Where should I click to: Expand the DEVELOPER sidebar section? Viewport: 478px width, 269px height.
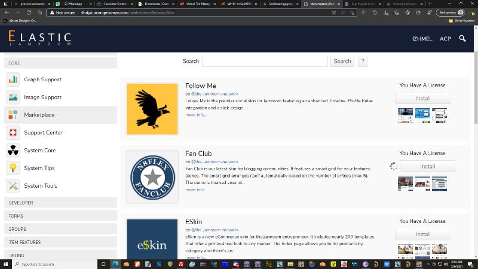[60, 203]
